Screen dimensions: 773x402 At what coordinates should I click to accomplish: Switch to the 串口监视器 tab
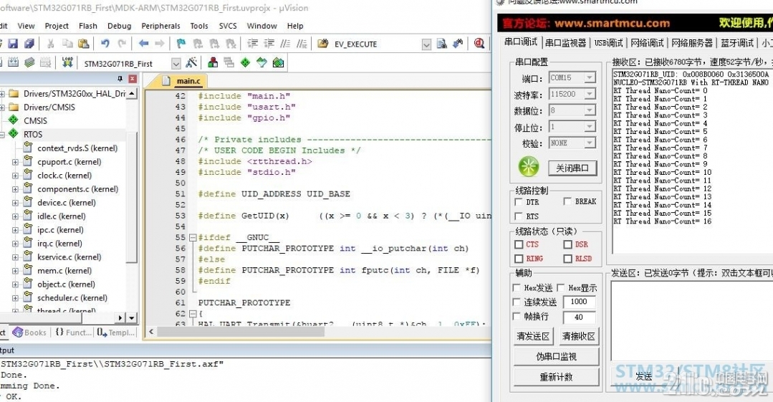click(x=565, y=42)
